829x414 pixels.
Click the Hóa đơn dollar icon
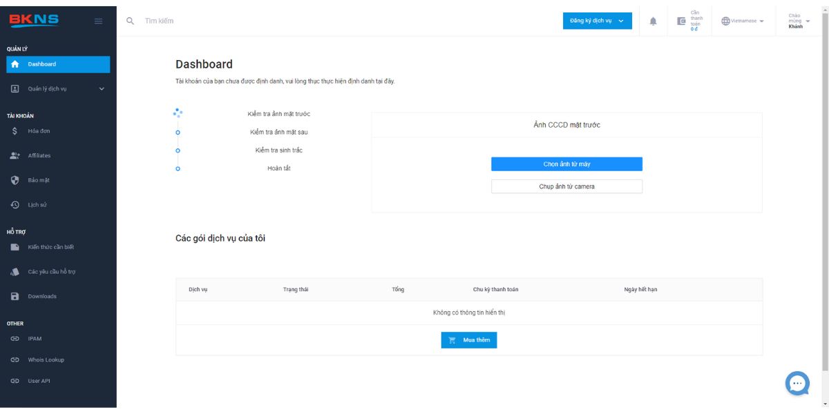(15, 131)
